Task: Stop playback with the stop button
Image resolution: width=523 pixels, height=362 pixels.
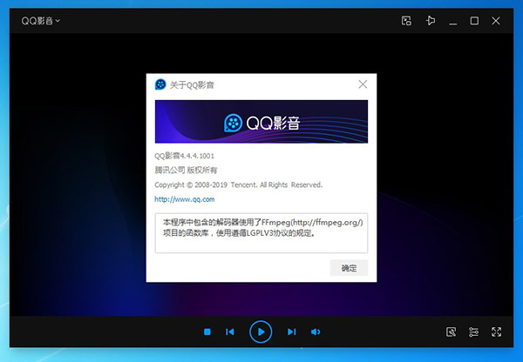Action: click(x=207, y=332)
